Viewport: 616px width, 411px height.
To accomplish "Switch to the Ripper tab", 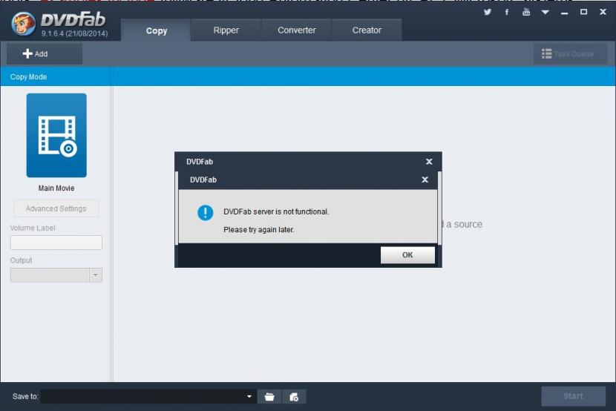I will click(226, 30).
